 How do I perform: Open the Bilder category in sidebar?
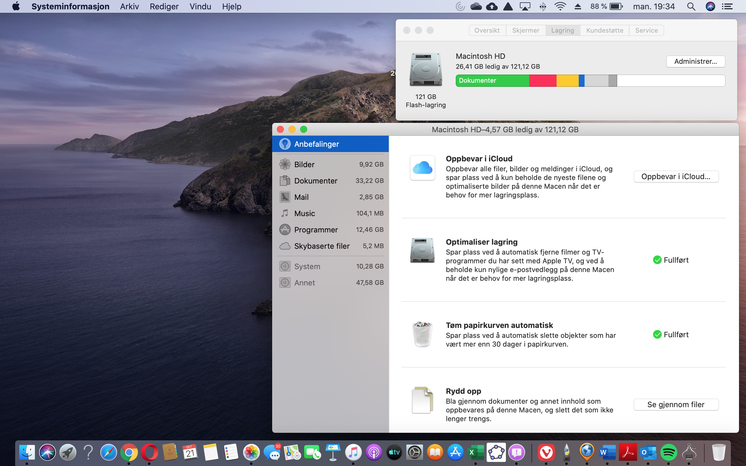330,164
